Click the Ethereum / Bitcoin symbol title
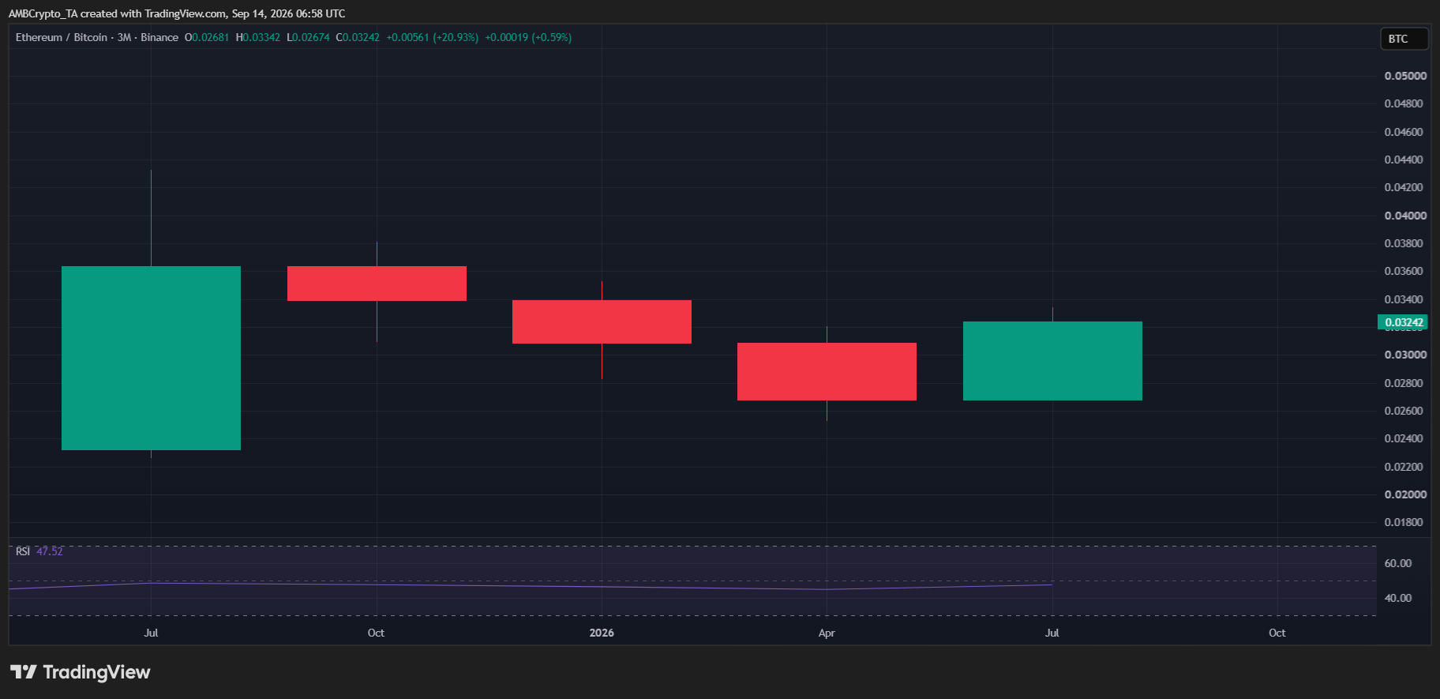This screenshot has height=699, width=1440. pyautogui.click(x=62, y=37)
